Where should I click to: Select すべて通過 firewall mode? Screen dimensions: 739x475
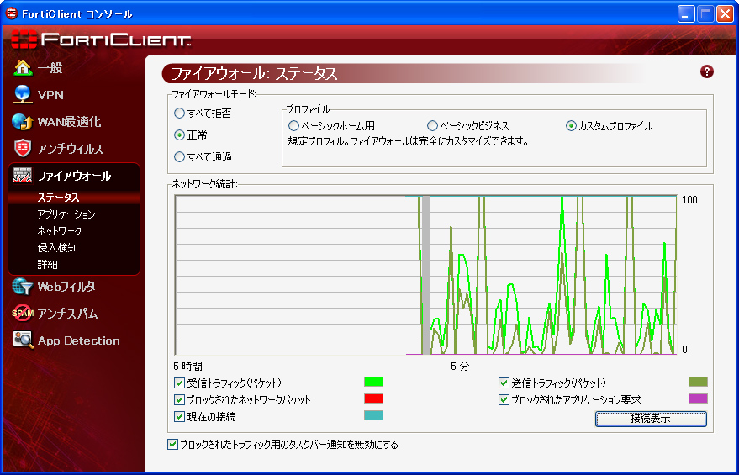coord(179,156)
